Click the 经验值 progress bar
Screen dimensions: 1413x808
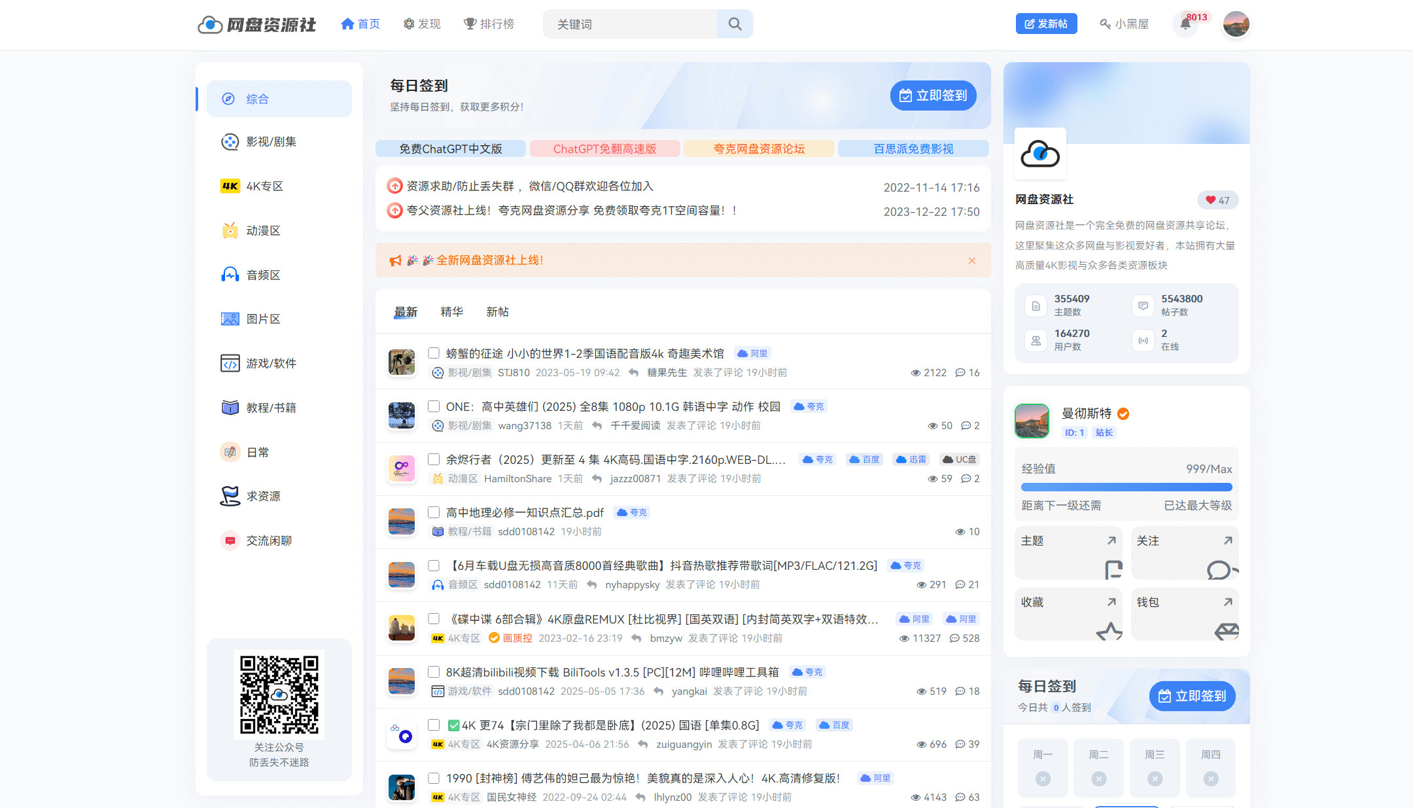(1126, 487)
